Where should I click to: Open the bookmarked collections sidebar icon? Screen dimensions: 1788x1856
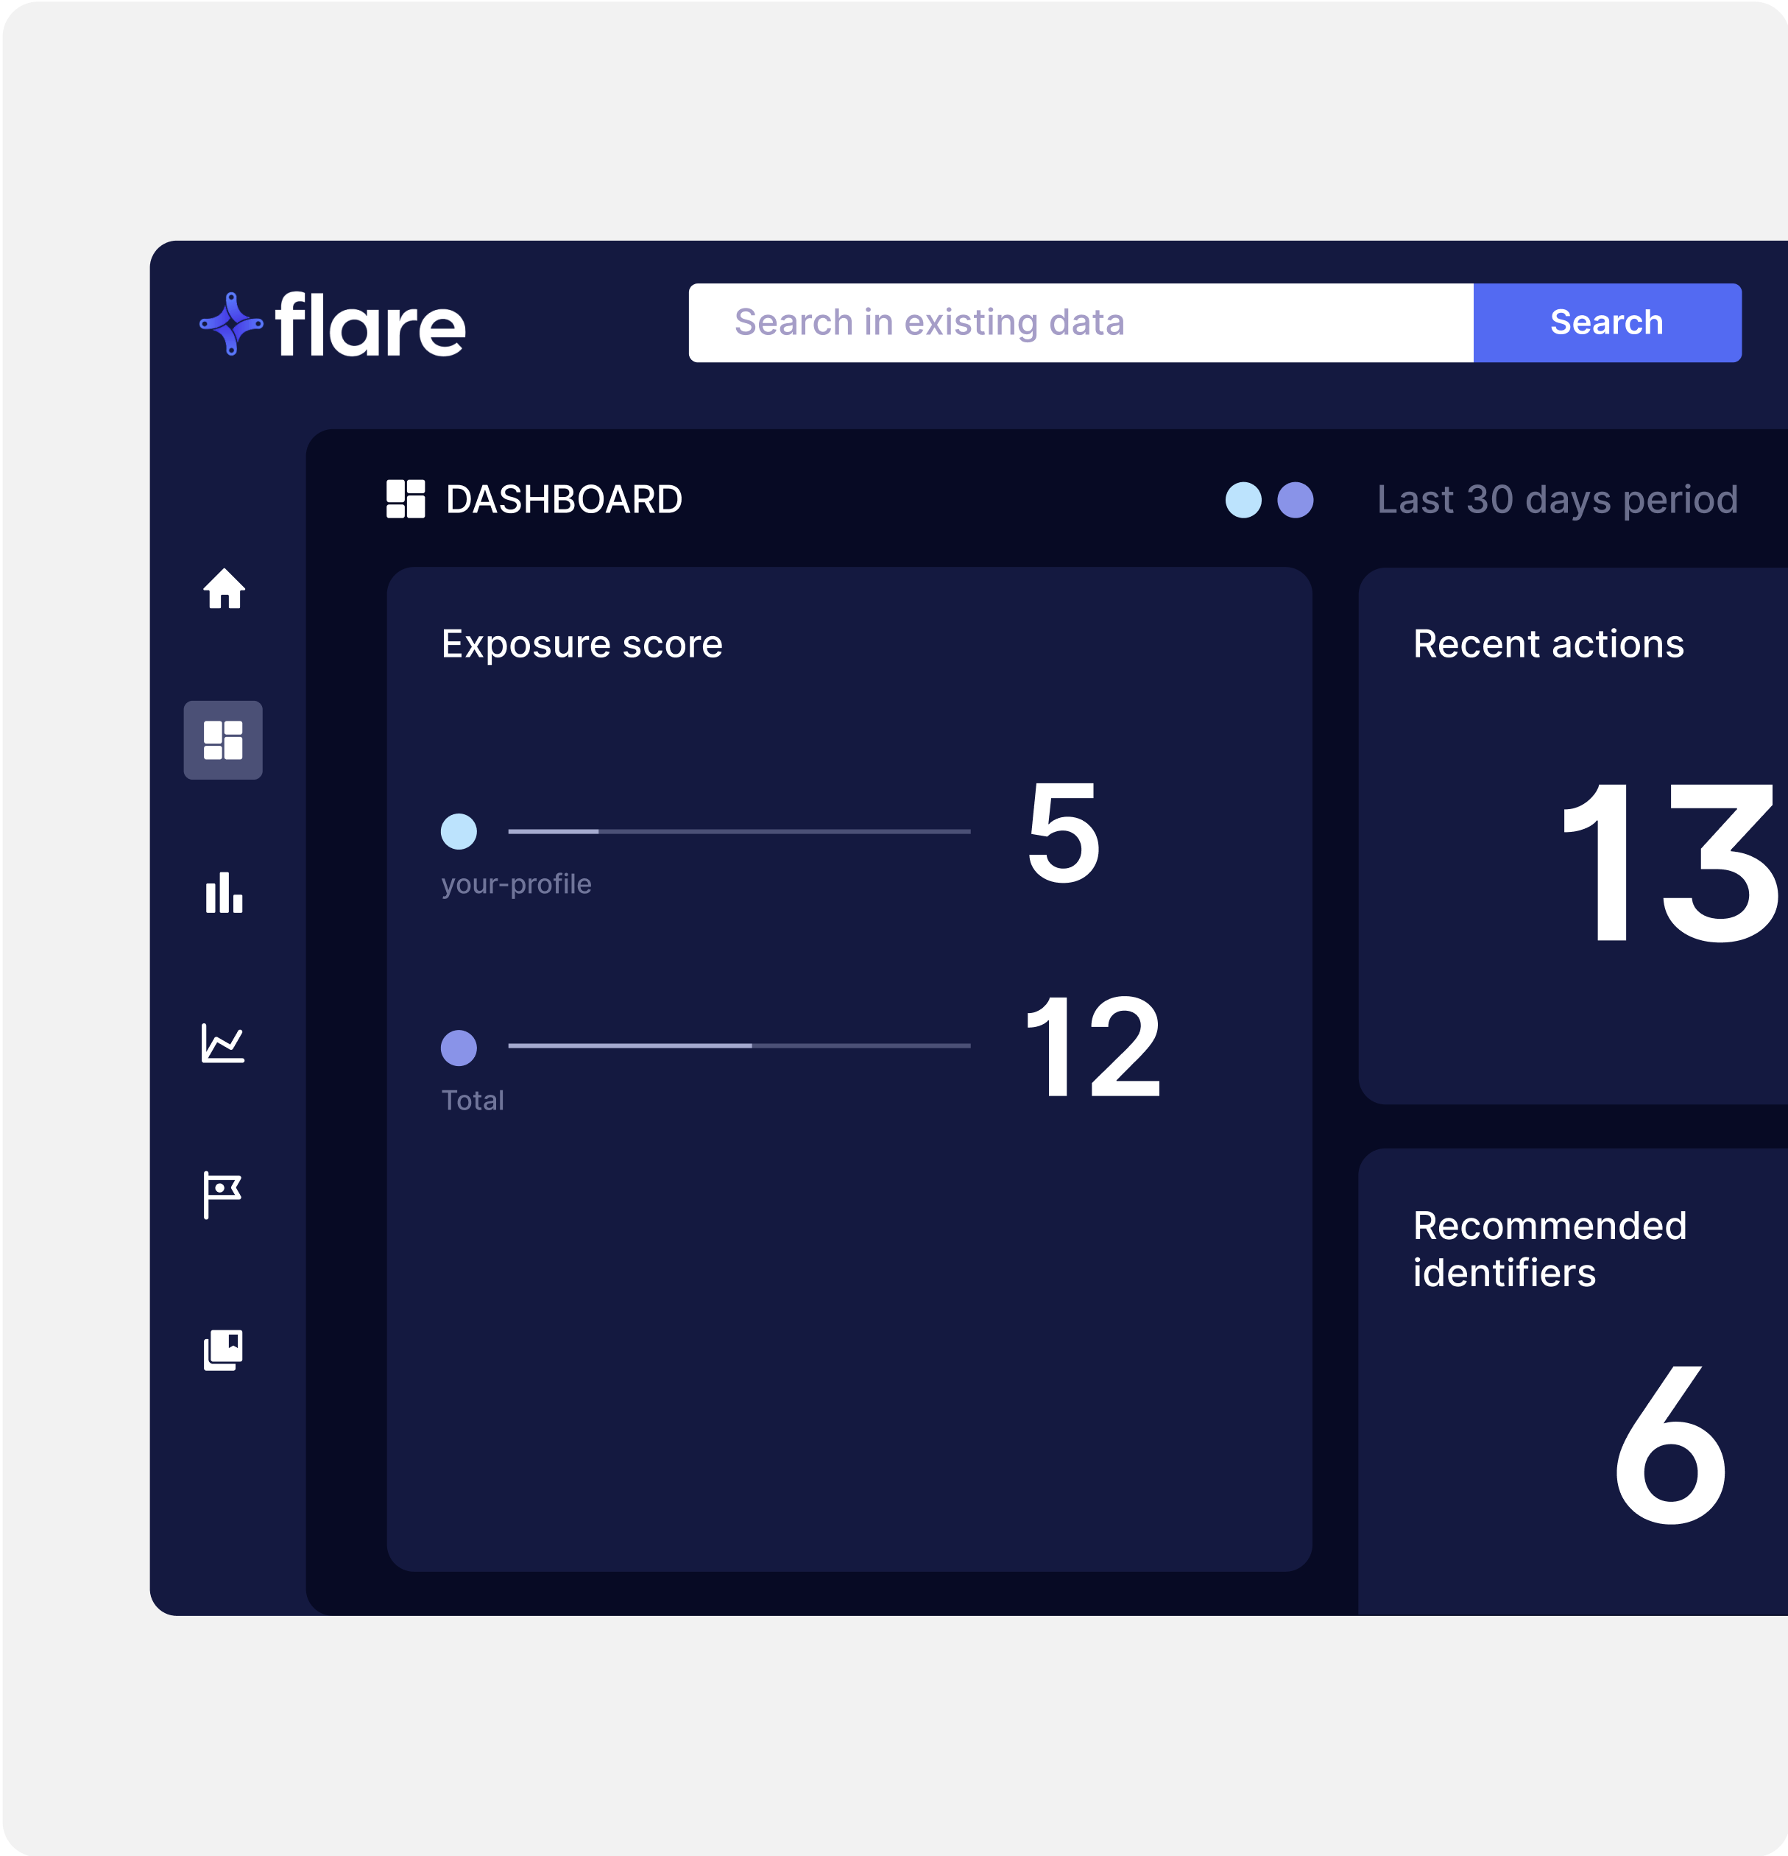(224, 1349)
